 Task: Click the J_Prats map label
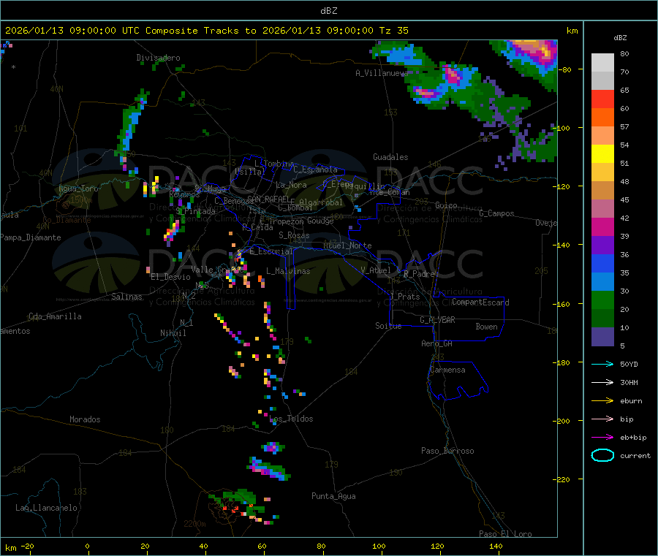[x=404, y=297]
